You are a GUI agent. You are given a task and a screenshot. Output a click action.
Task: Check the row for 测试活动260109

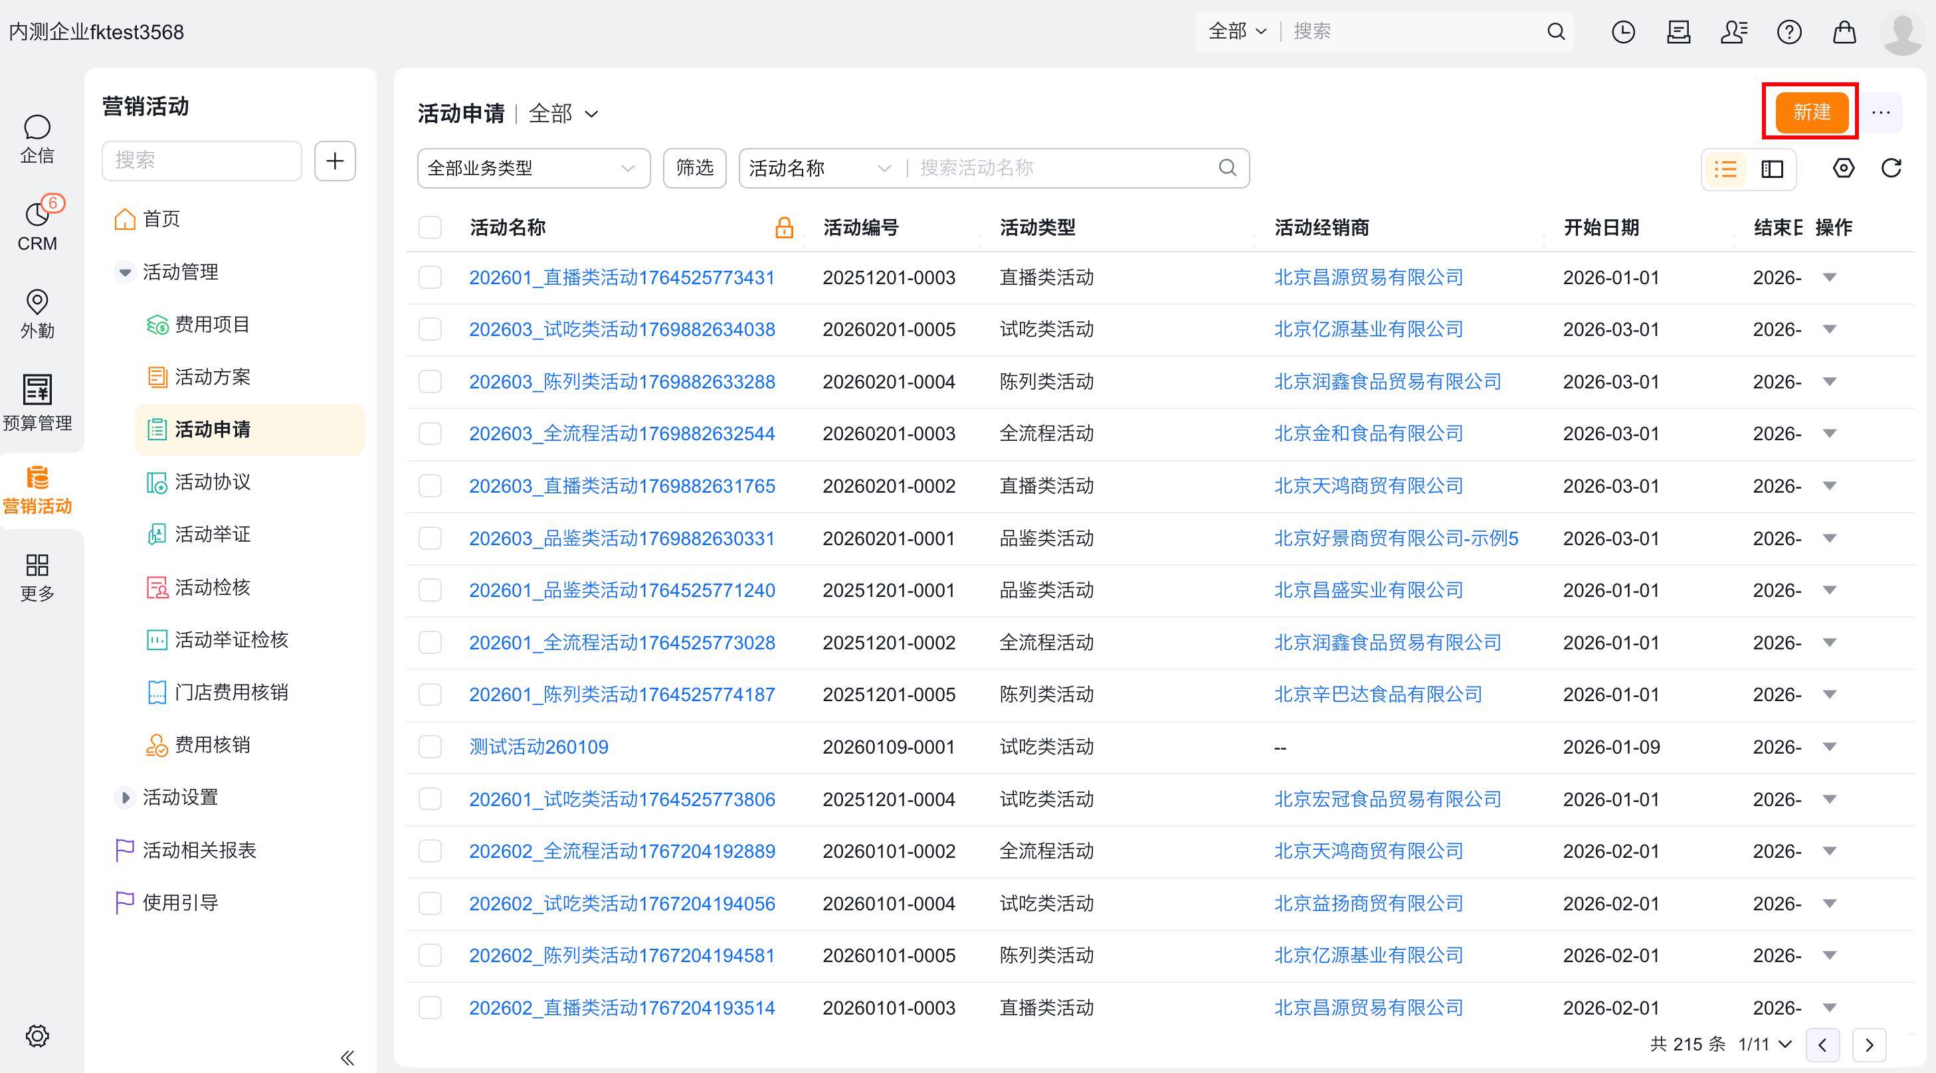tap(430, 747)
